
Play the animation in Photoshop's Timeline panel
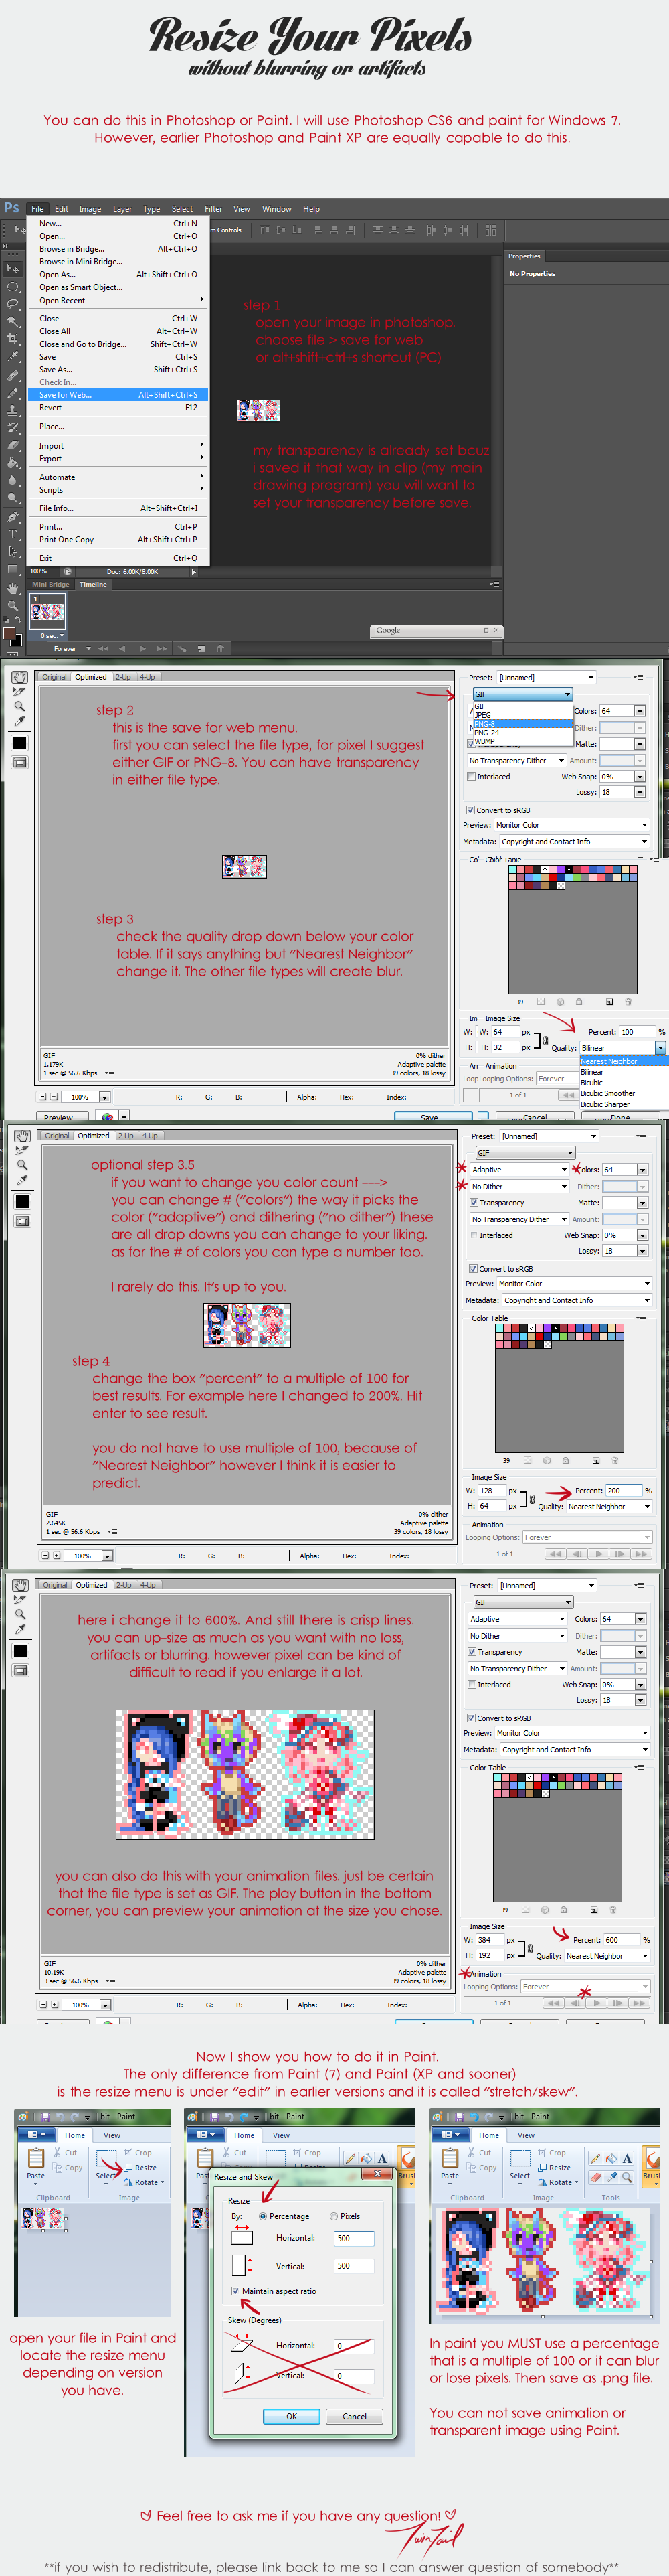142,648
